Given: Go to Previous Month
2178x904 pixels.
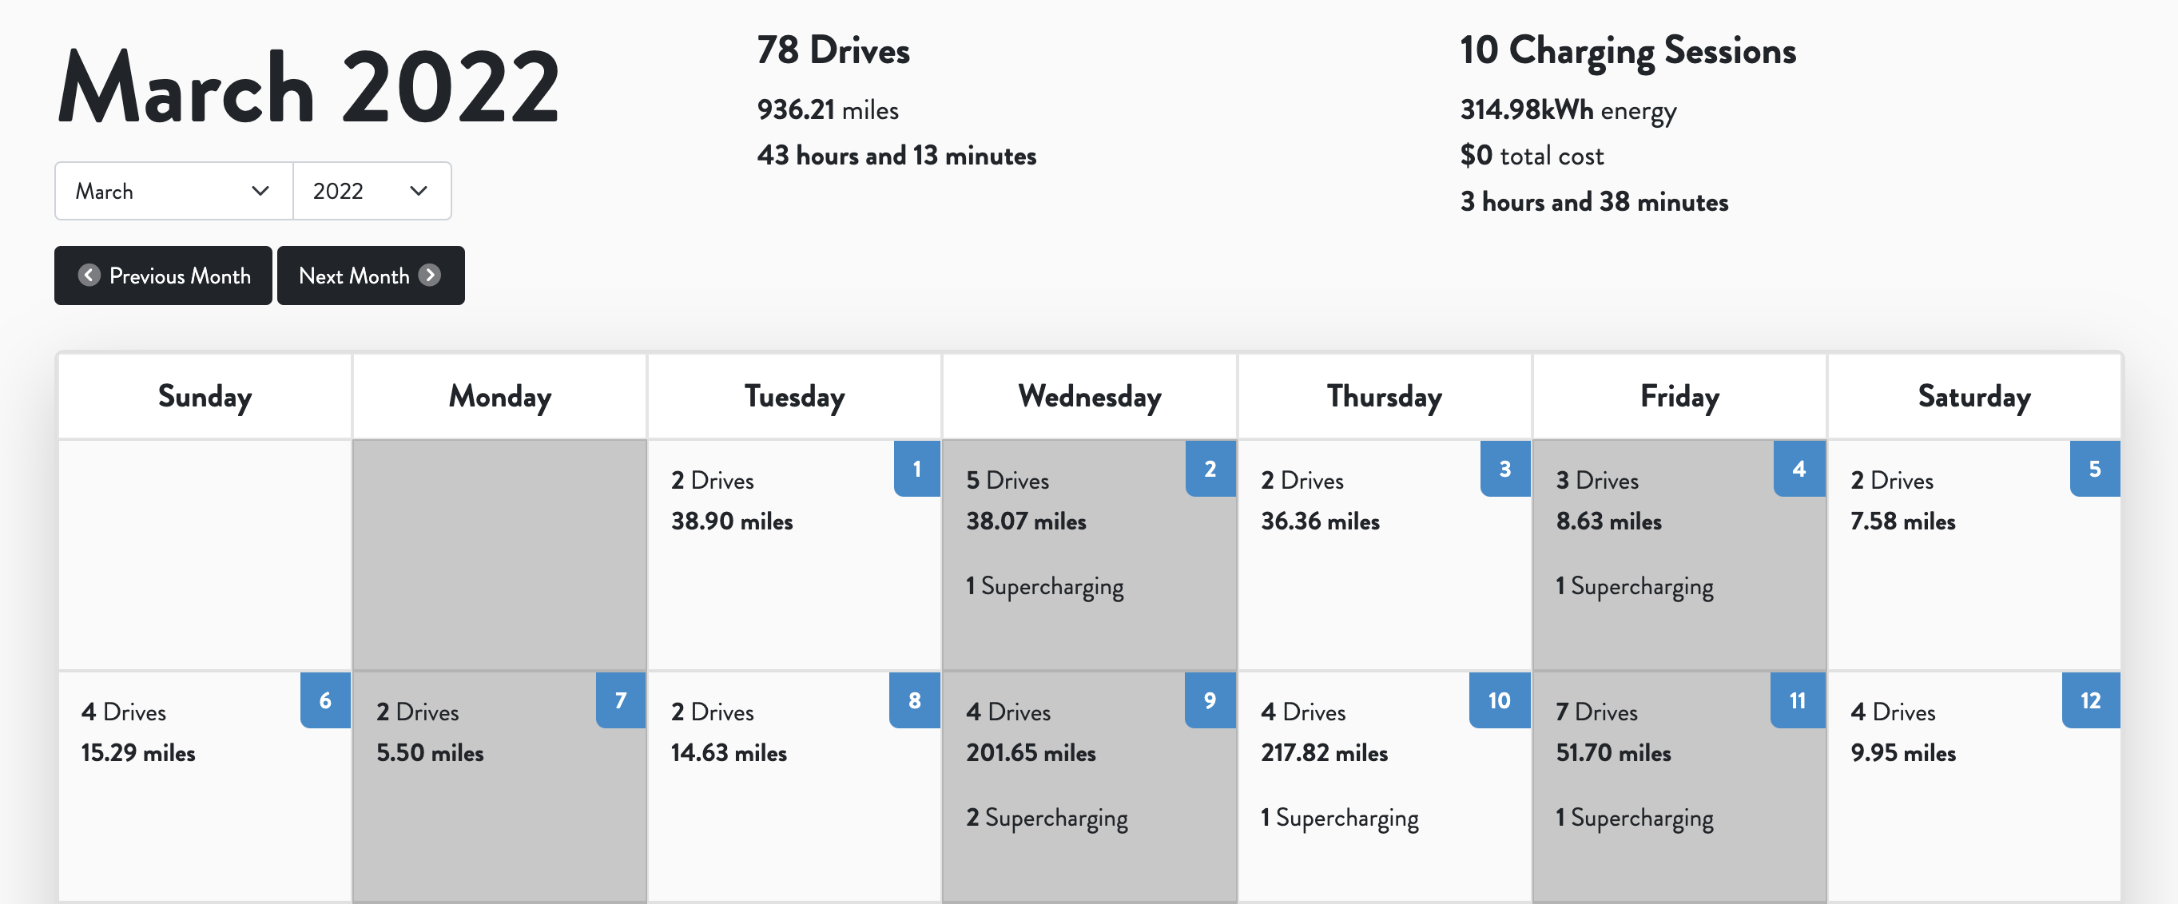Looking at the screenshot, I should coord(163,276).
